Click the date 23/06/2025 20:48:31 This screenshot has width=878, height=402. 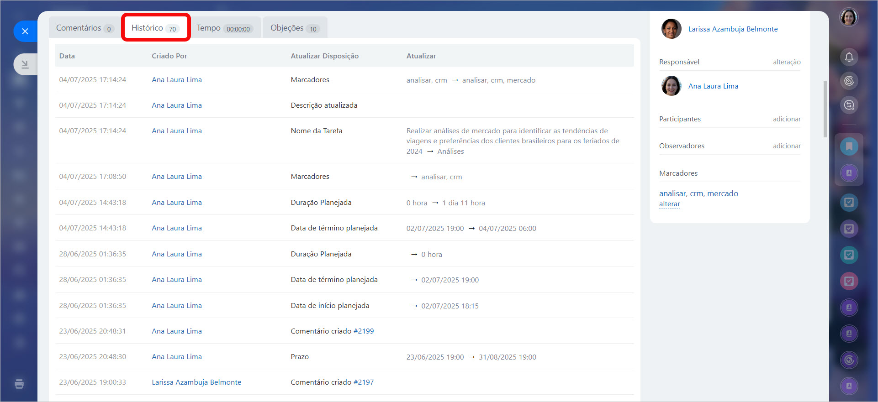pyautogui.click(x=93, y=331)
